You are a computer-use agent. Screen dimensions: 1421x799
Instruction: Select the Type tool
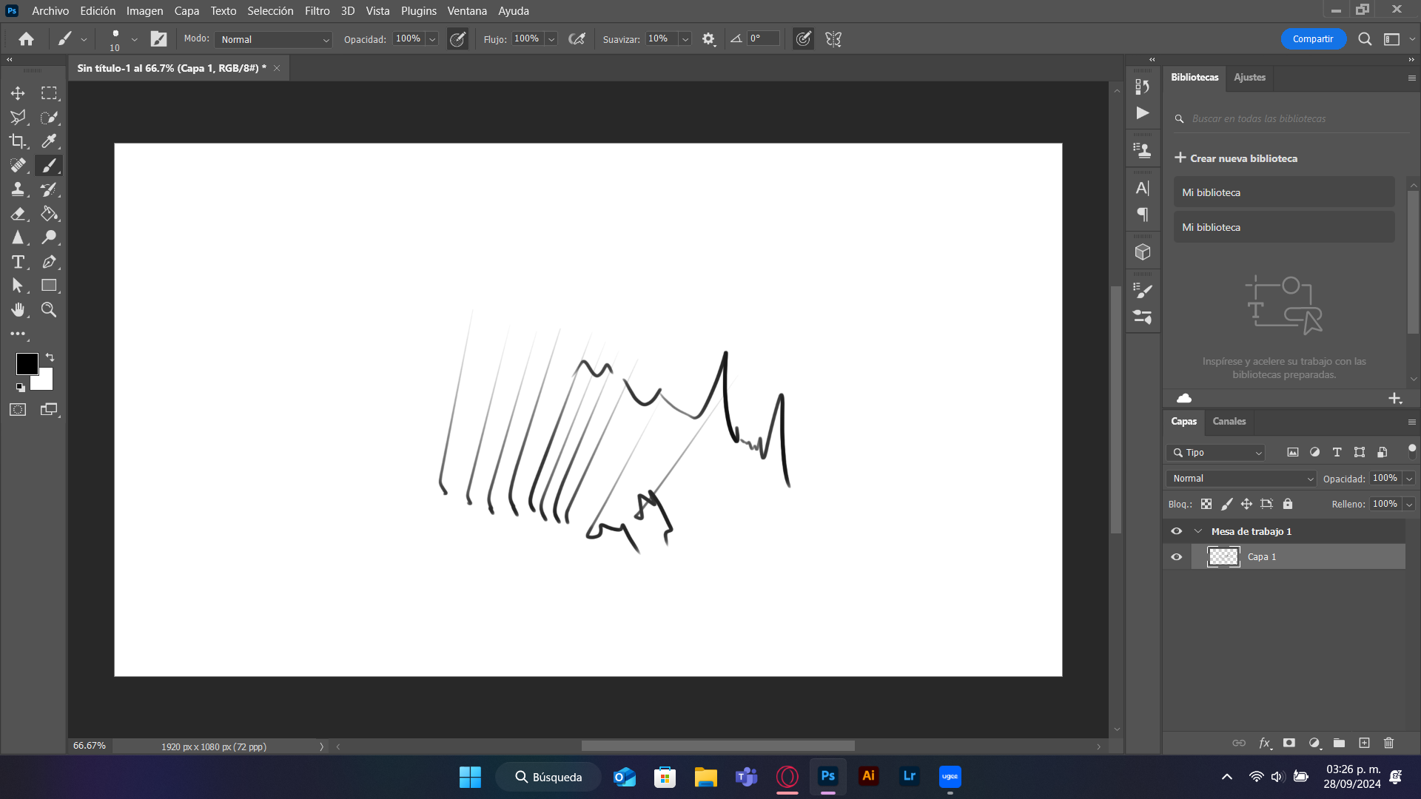pyautogui.click(x=18, y=261)
